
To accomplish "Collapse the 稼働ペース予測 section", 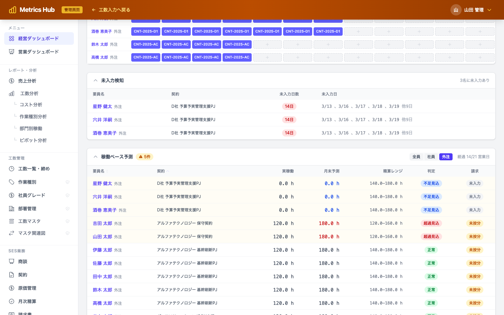I will coord(96,157).
